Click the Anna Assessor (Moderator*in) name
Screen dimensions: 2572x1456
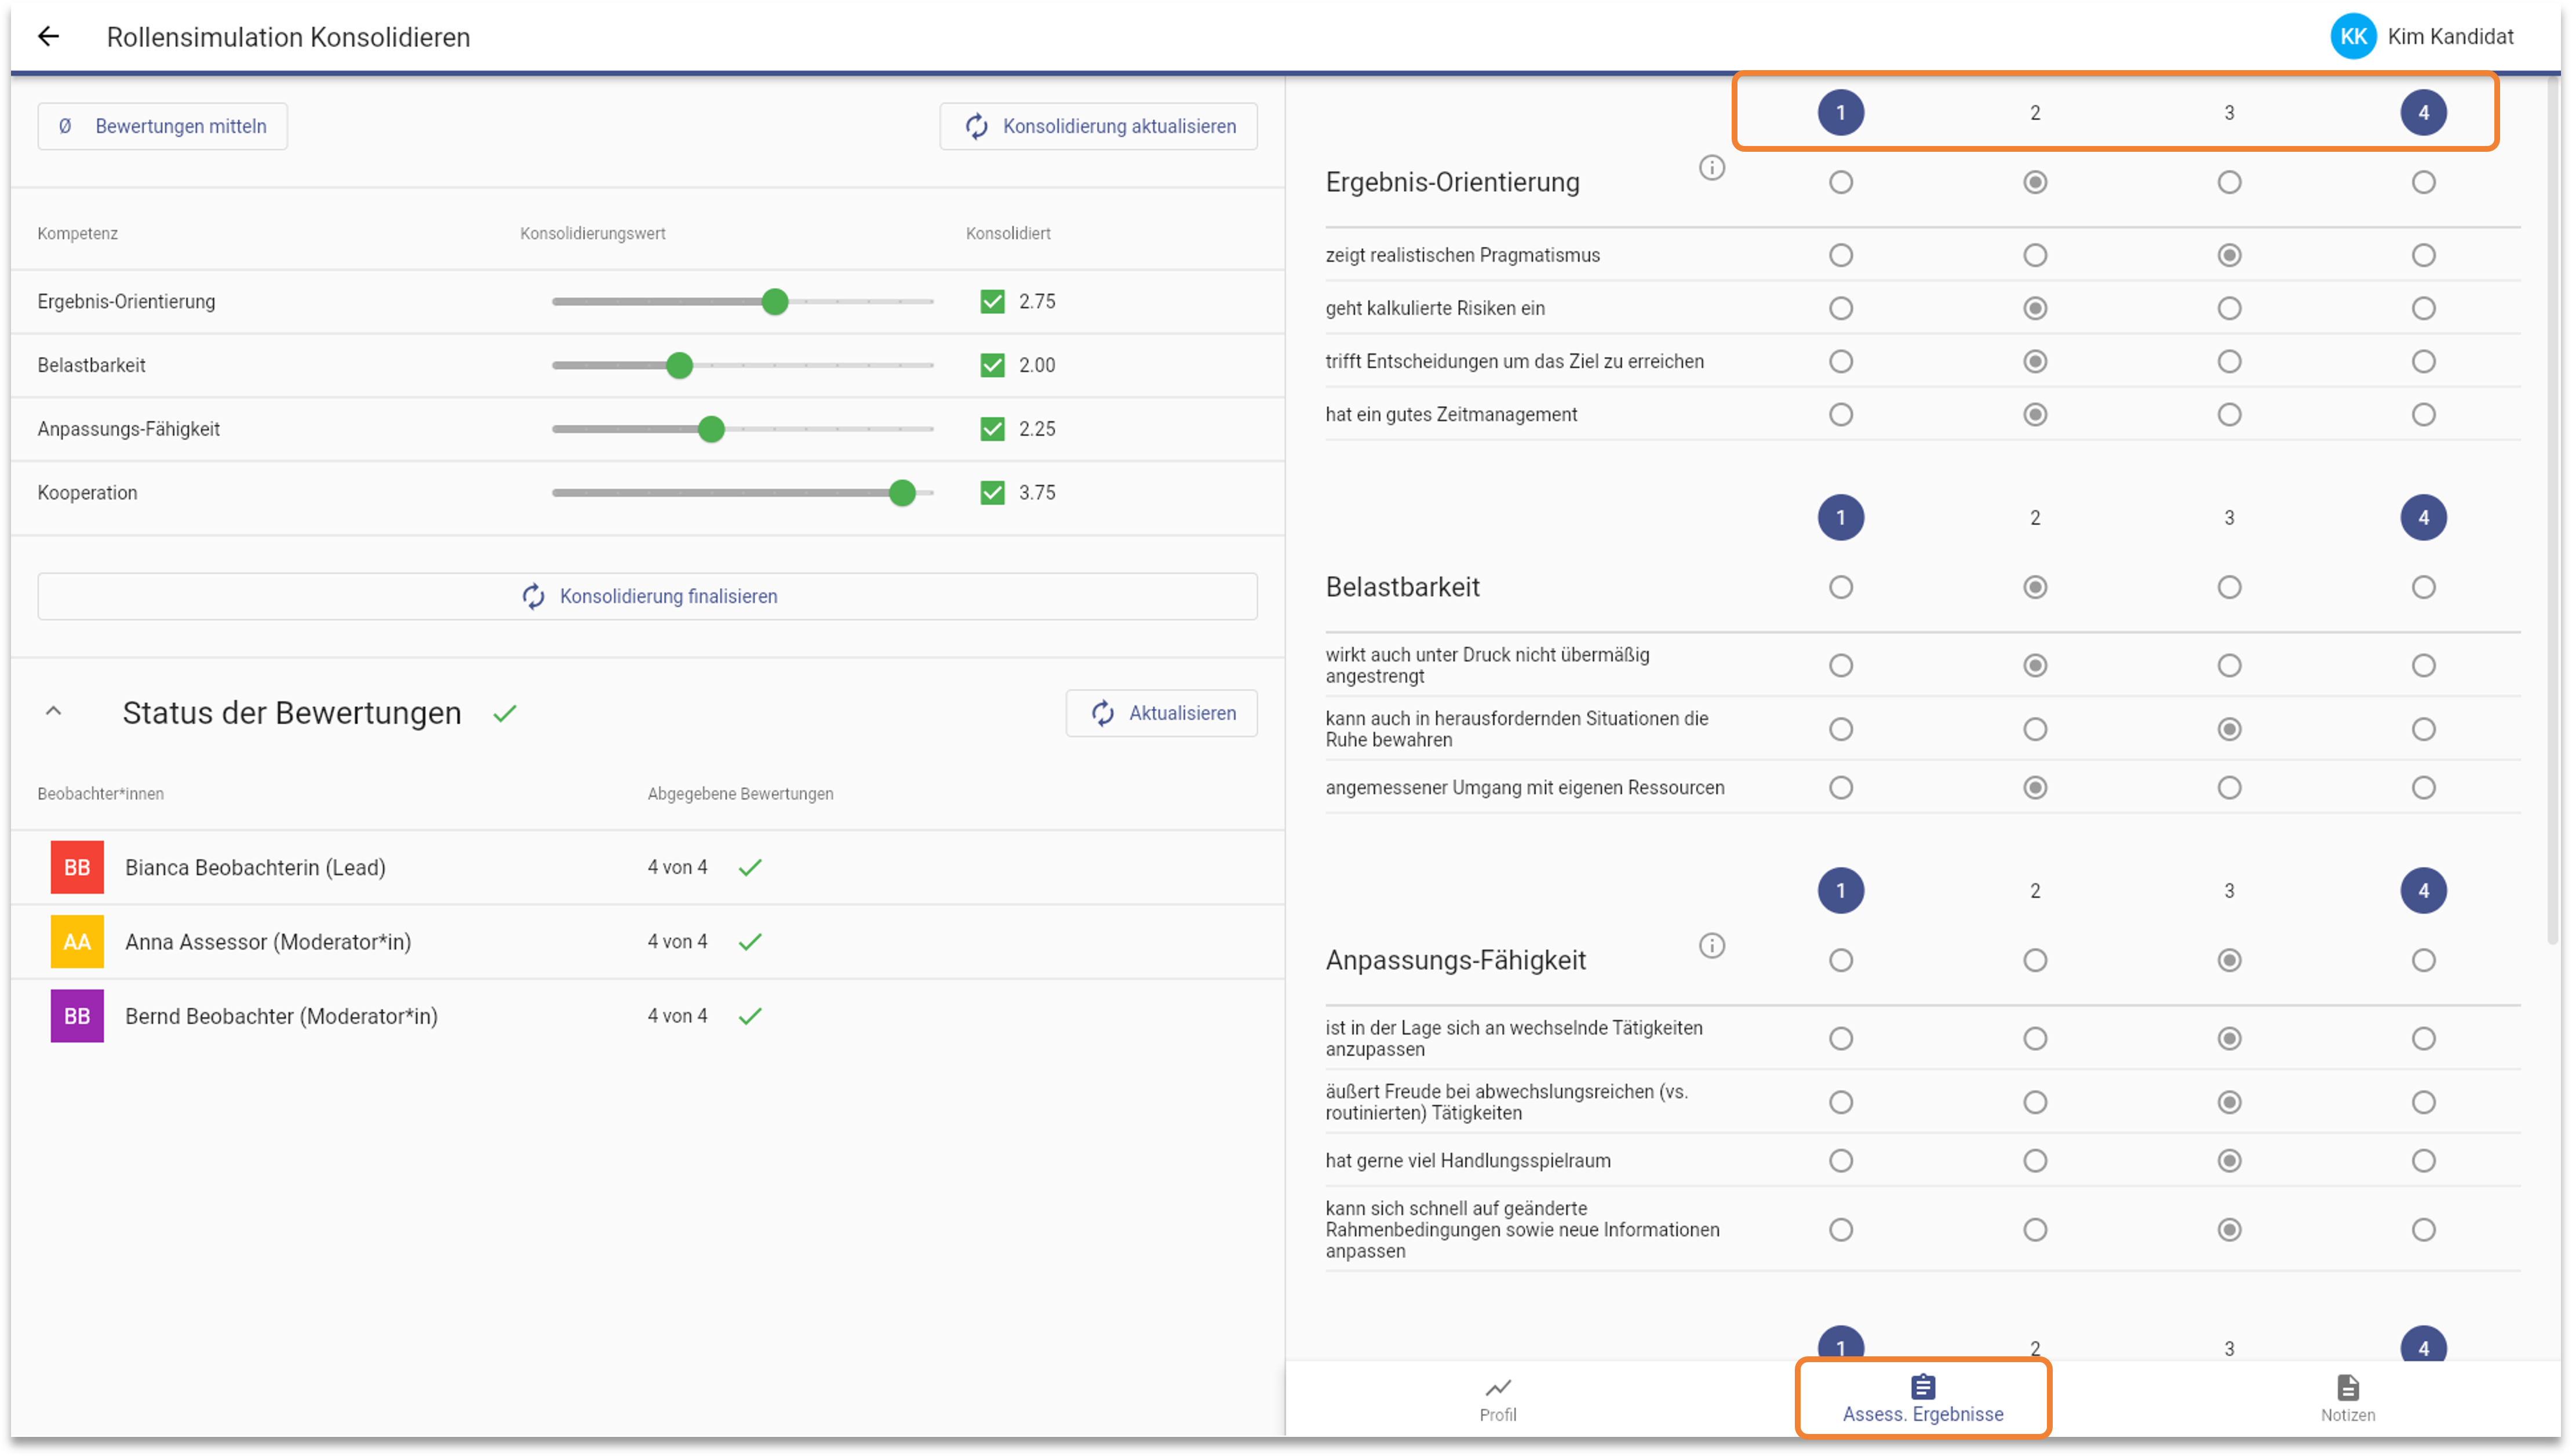(268, 941)
